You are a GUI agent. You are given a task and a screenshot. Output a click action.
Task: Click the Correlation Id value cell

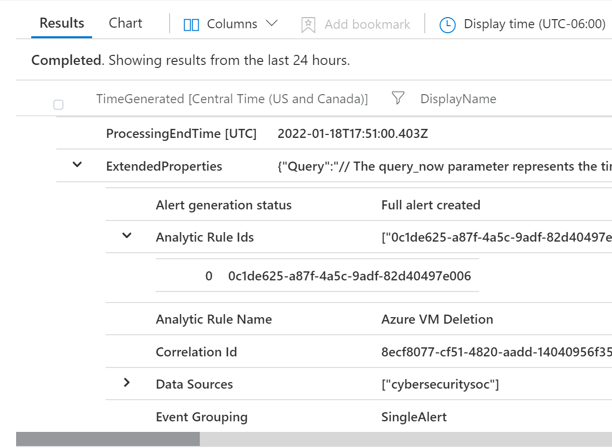(x=496, y=352)
